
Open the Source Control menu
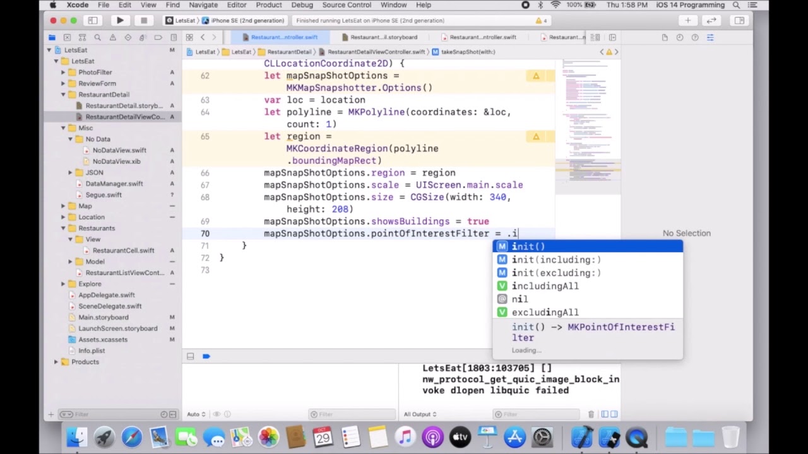tap(347, 5)
